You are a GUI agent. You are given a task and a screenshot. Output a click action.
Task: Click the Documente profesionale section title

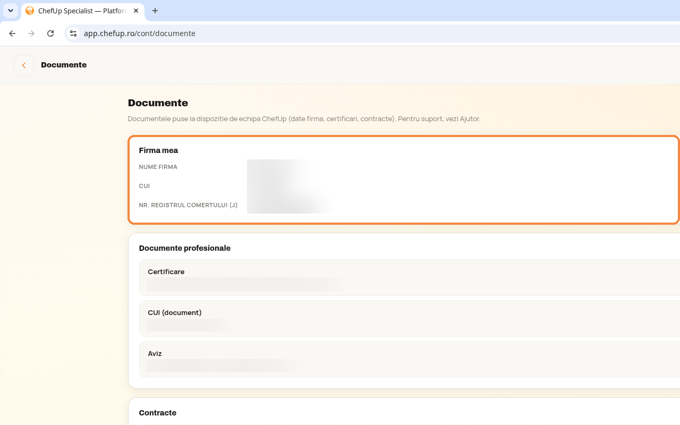tap(185, 248)
